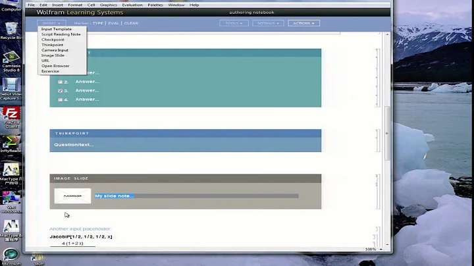This screenshot has height=266, width=474.
Task: Click scrollbar up arrow
Action: 387,34
